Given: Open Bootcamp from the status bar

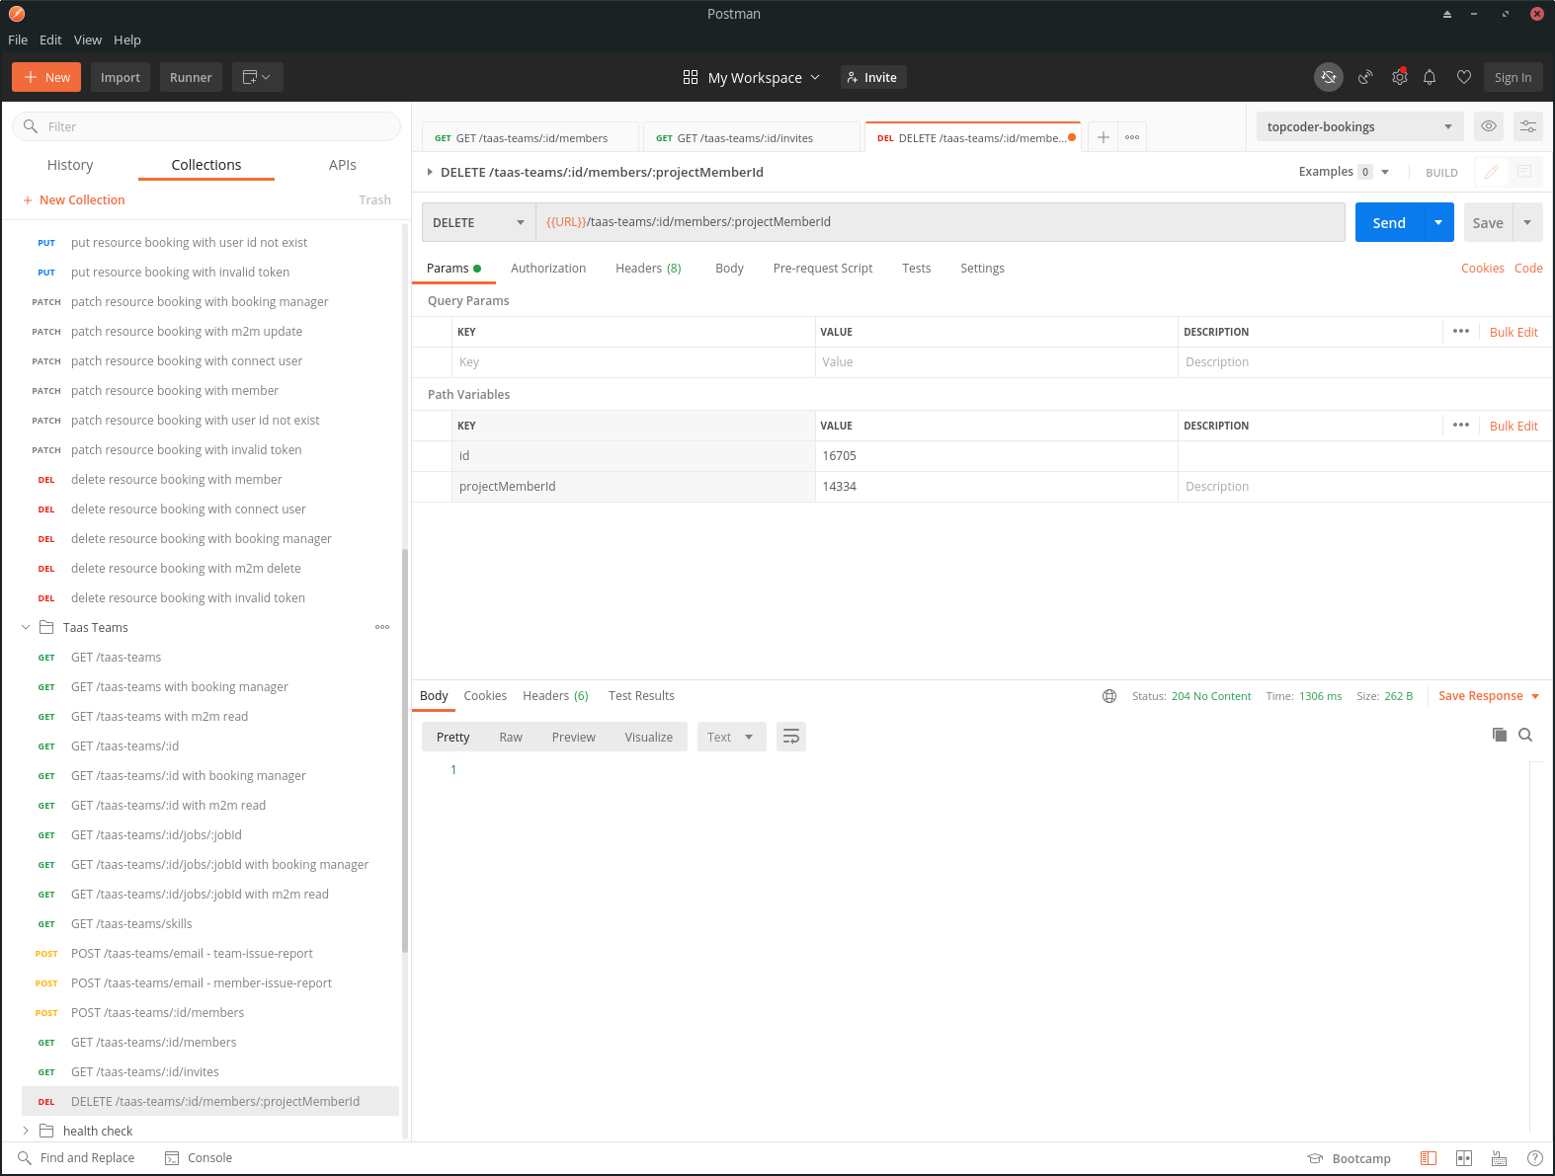Looking at the screenshot, I should pos(1349,1158).
